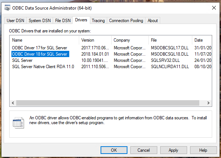This screenshot has width=221, height=158.
Task: Select the Tracing tab
Action: pyautogui.click(x=98, y=21)
